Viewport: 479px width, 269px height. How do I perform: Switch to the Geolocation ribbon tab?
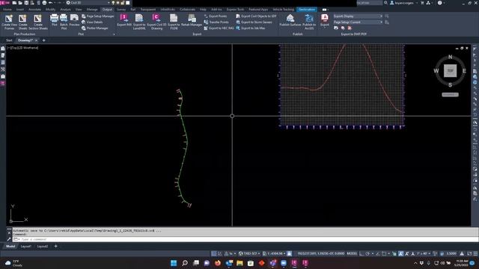pyautogui.click(x=307, y=10)
